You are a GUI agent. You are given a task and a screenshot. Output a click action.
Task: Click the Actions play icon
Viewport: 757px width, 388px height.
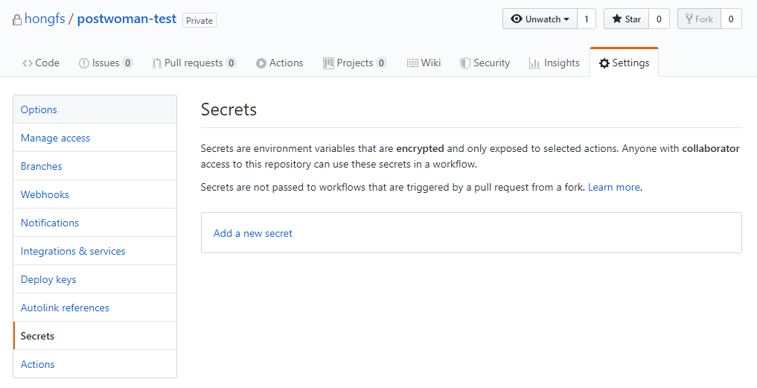tap(261, 63)
